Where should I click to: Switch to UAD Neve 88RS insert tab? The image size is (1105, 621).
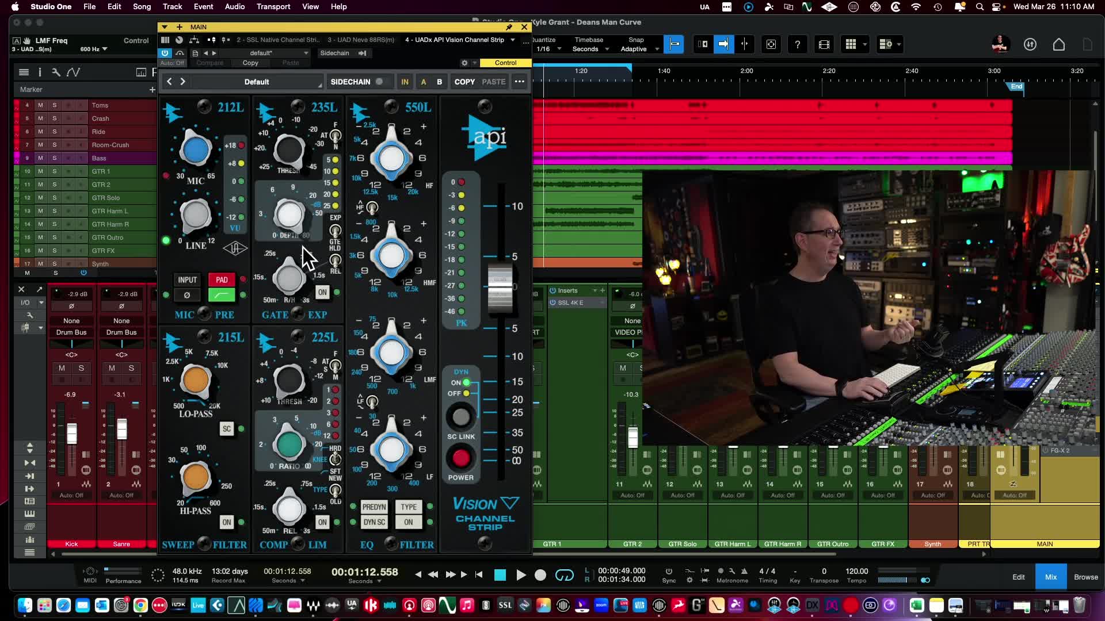(361, 40)
